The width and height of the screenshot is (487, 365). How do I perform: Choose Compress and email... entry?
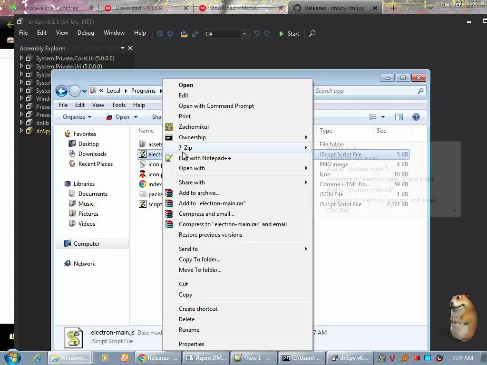238,214
